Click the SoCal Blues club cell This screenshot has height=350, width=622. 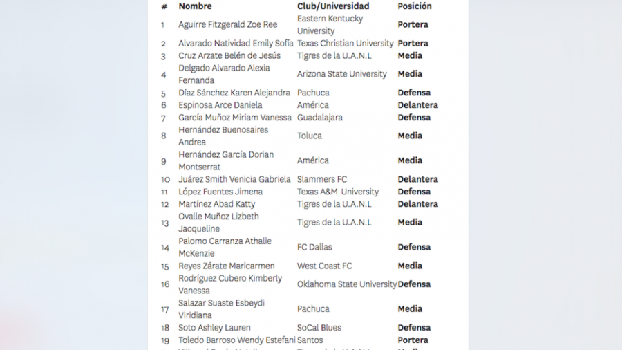coord(319,328)
